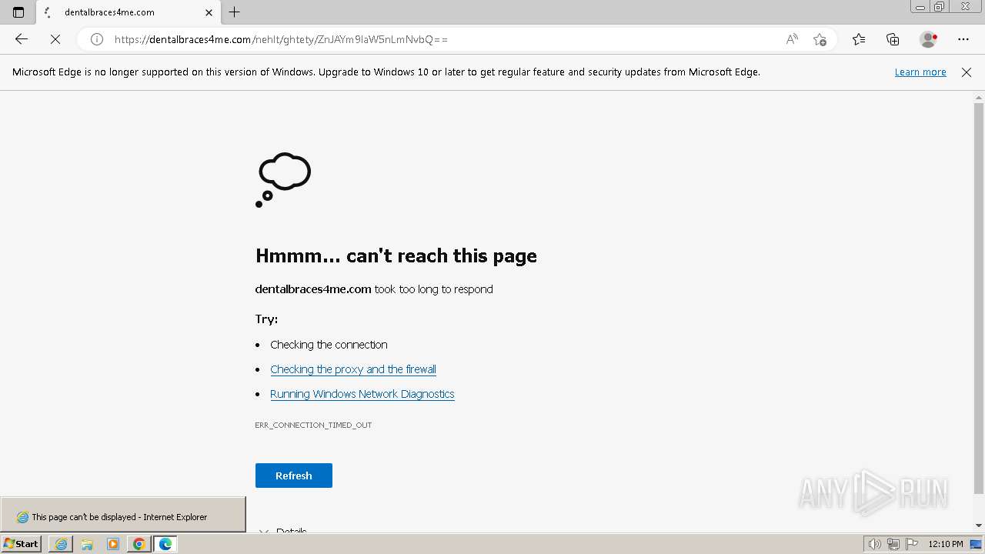
Task: Open the Action Center flag icon
Action: tap(911, 544)
